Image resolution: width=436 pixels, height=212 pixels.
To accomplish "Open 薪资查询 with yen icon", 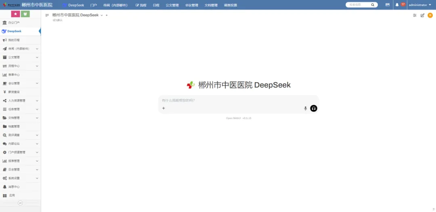I will point(20,92).
